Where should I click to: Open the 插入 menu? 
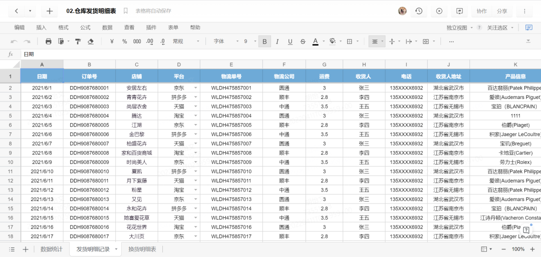[42, 27]
